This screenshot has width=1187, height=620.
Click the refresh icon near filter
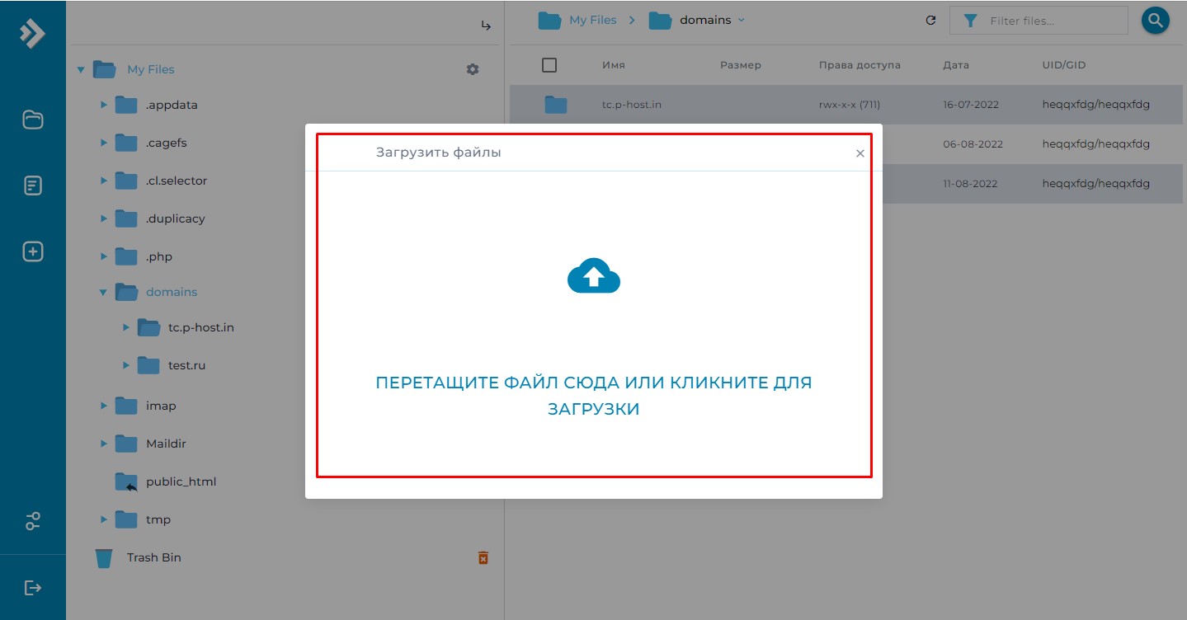930,21
